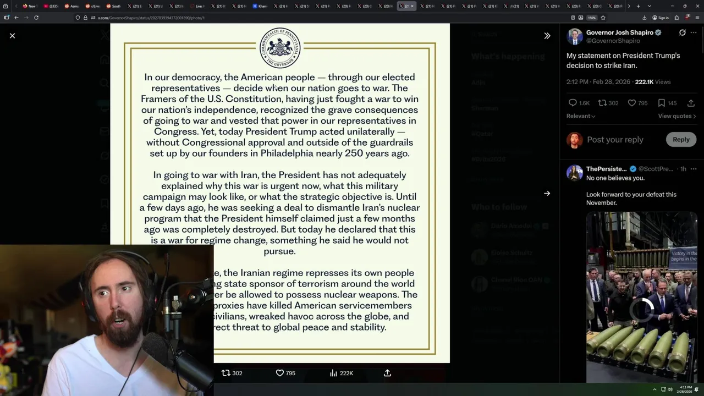
Task: Open the list all tabs dropdown
Action: [x=649, y=6]
